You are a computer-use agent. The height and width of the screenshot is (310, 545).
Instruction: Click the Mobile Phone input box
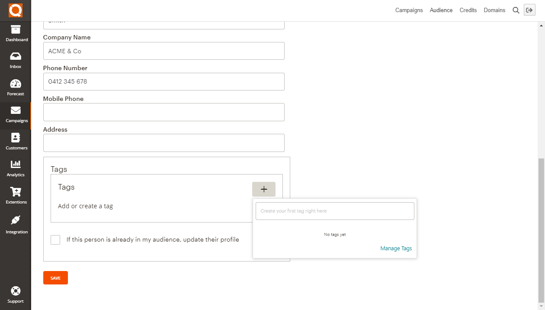pyautogui.click(x=163, y=112)
